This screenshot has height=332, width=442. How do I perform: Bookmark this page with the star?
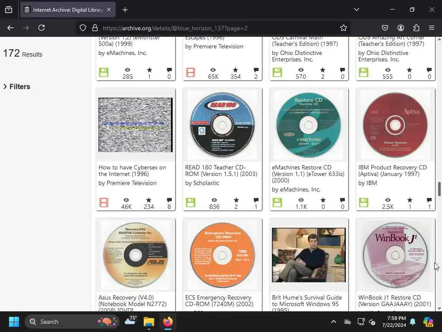(x=343, y=28)
